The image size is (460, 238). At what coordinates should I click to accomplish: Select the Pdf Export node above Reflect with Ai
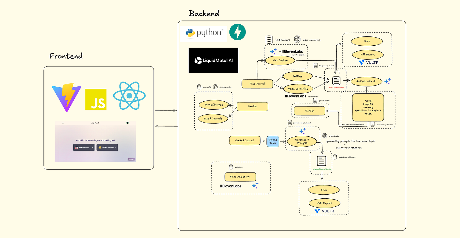tap(368, 55)
